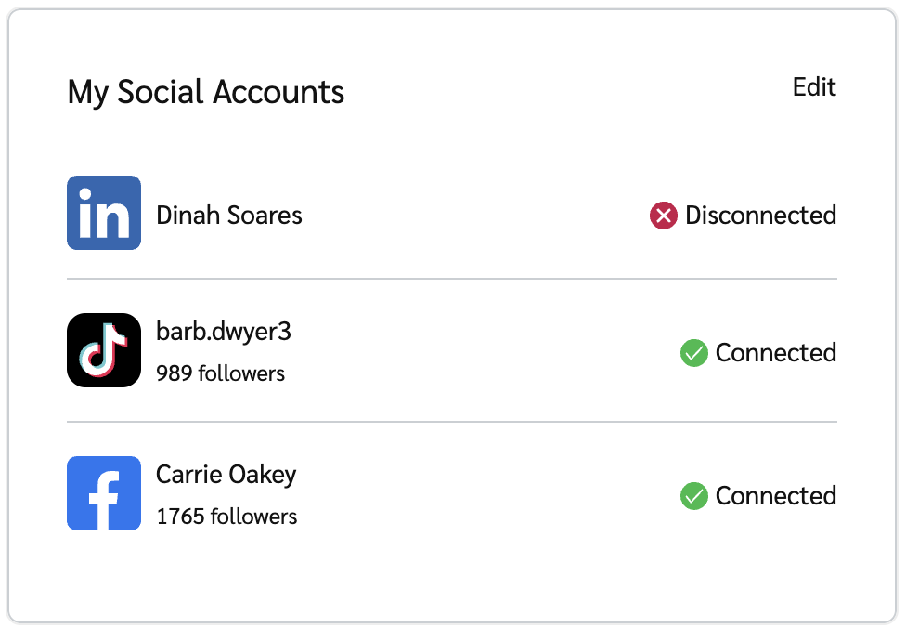Click the 1765 followers label

[226, 517]
